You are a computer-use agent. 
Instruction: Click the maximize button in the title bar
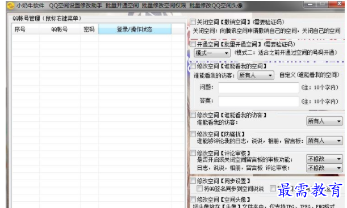323,4
